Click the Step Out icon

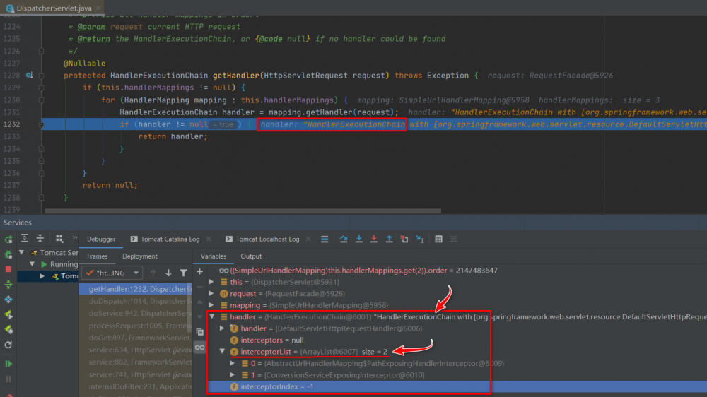click(389, 239)
